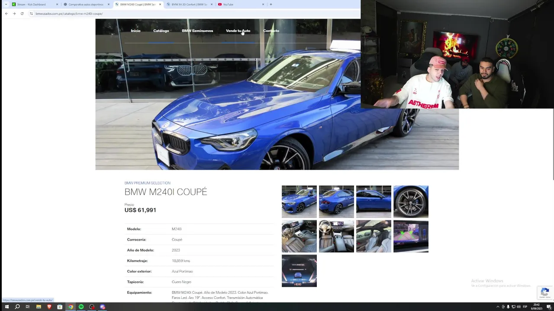Click the reCAPTCHA badge

545,292
